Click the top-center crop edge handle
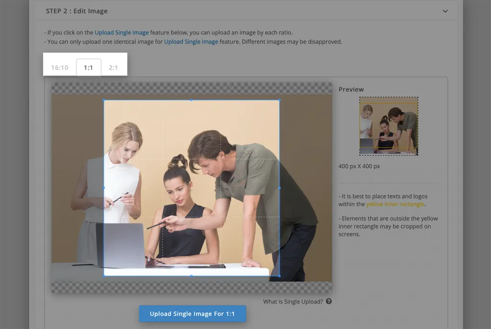The height and width of the screenshot is (329, 491). (192, 100)
